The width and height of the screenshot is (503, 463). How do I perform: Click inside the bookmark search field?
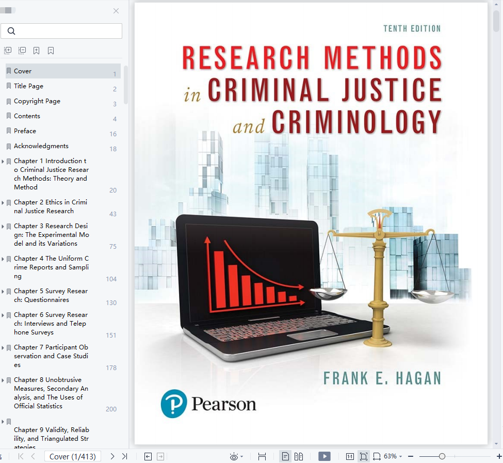point(61,31)
